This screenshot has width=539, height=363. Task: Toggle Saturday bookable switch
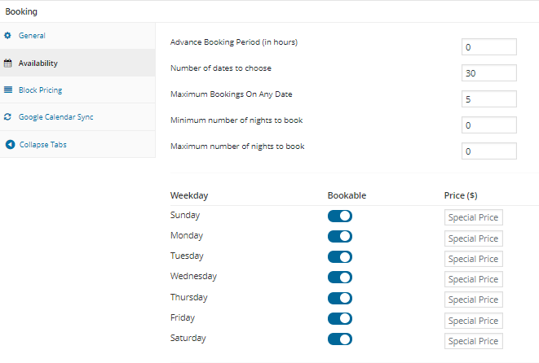[x=339, y=339]
